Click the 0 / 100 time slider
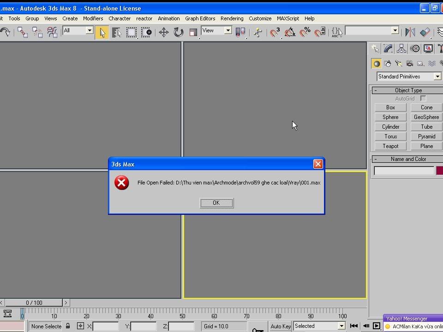 [34, 302]
